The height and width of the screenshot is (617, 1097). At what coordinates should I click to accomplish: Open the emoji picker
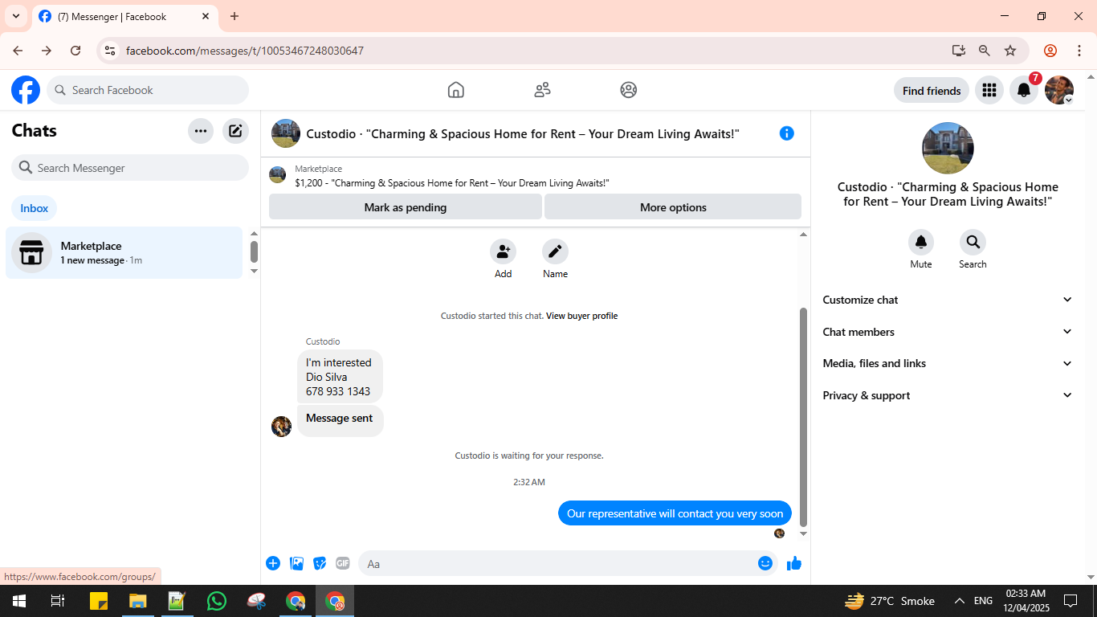(x=765, y=563)
